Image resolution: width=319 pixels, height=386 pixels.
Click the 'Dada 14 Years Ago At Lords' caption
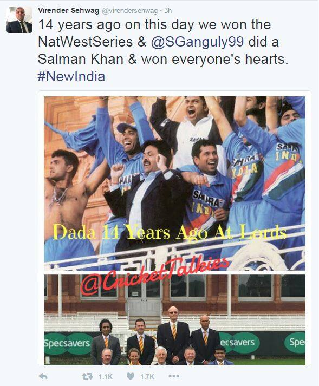pos(170,232)
